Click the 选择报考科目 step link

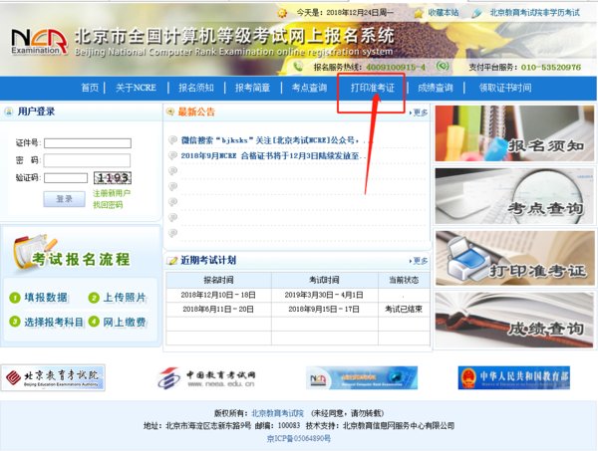tap(54, 322)
